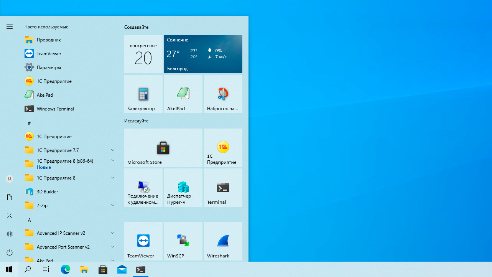Open Windows Terminal from the app list

click(55, 109)
